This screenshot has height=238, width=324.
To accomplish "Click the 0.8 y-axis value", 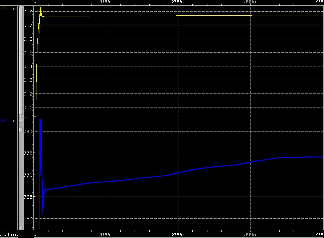I will pyautogui.click(x=28, y=12).
